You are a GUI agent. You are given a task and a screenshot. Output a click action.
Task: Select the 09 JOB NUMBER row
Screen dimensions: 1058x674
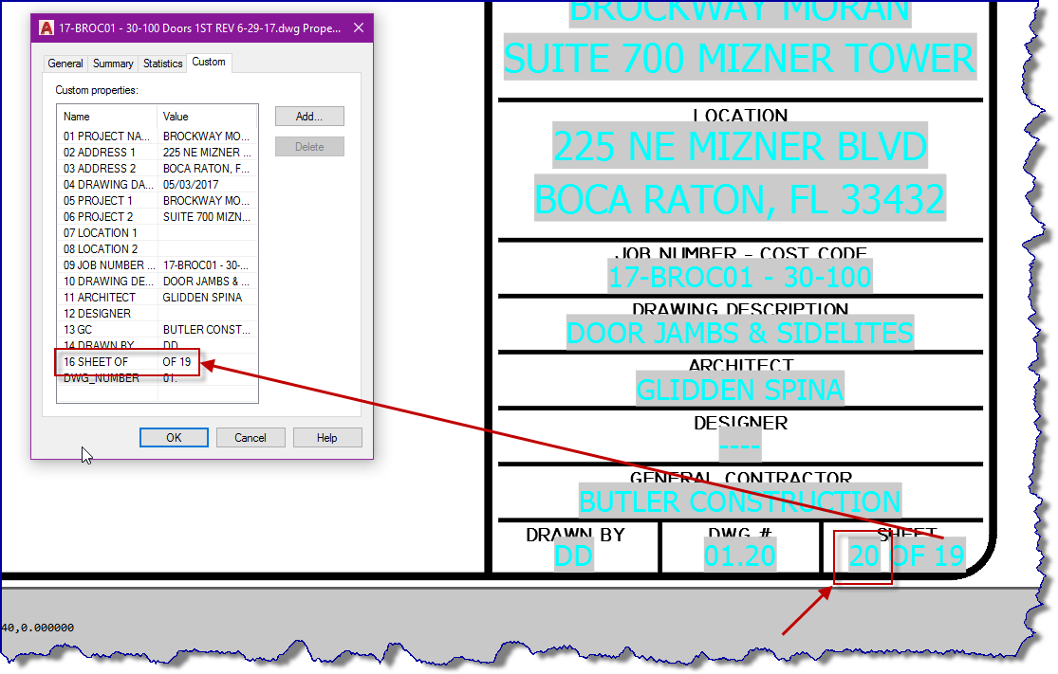click(158, 265)
